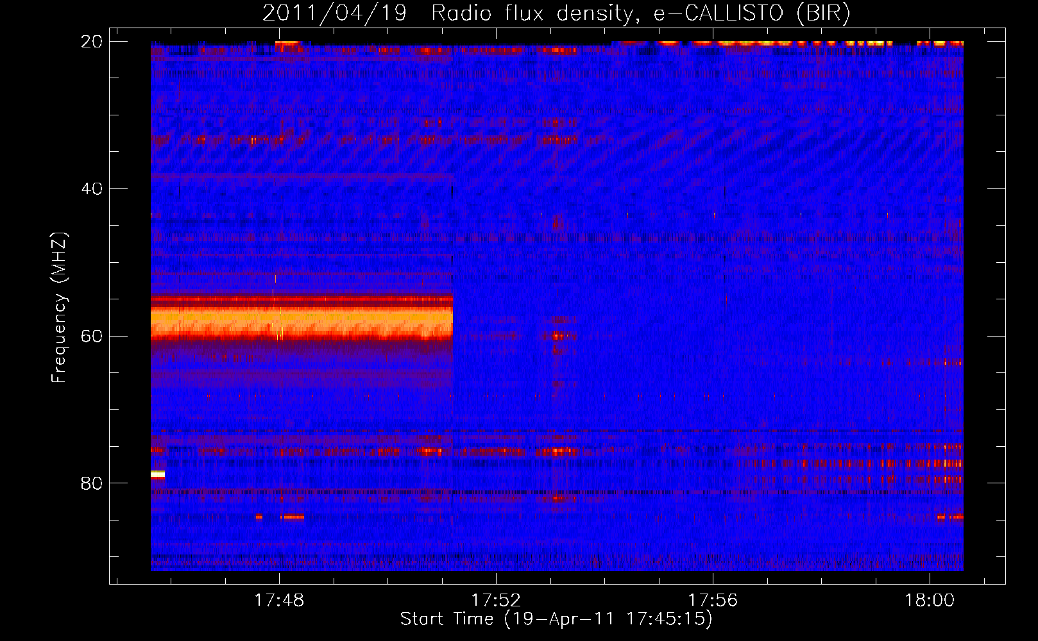
Task: Click the "Frequency (MHZ)" axis label
Action: click(x=59, y=307)
